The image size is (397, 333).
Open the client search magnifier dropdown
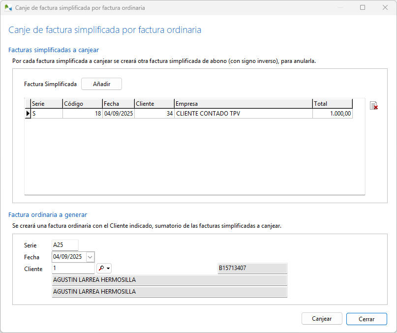coord(104,269)
